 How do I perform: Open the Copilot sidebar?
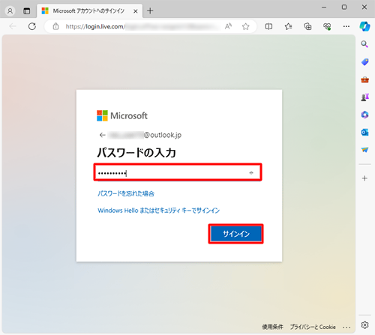pos(364,26)
